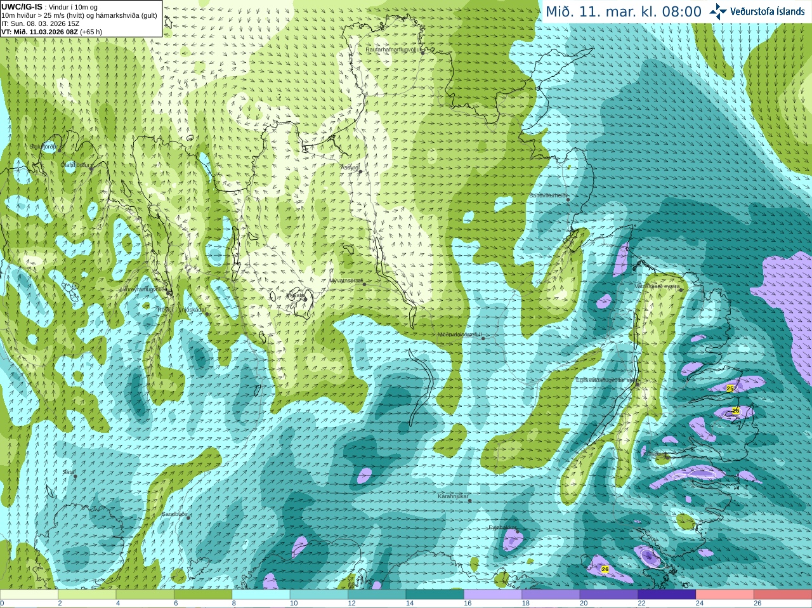Click the legend tick label 8
This screenshot has width=812, height=608.
tap(233, 604)
